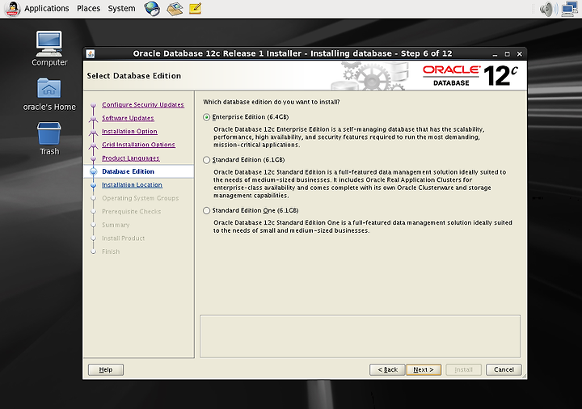Open mail launcher icon in top panel
The height and width of the screenshot is (409, 582).
175,9
